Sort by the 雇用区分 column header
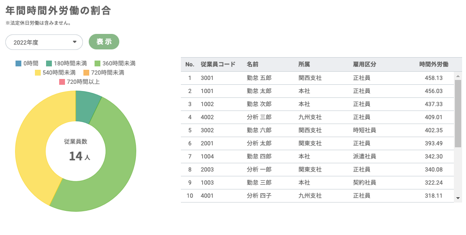This screenshot has height=235, width=466. pyautogui.click(x=364, y=64)
